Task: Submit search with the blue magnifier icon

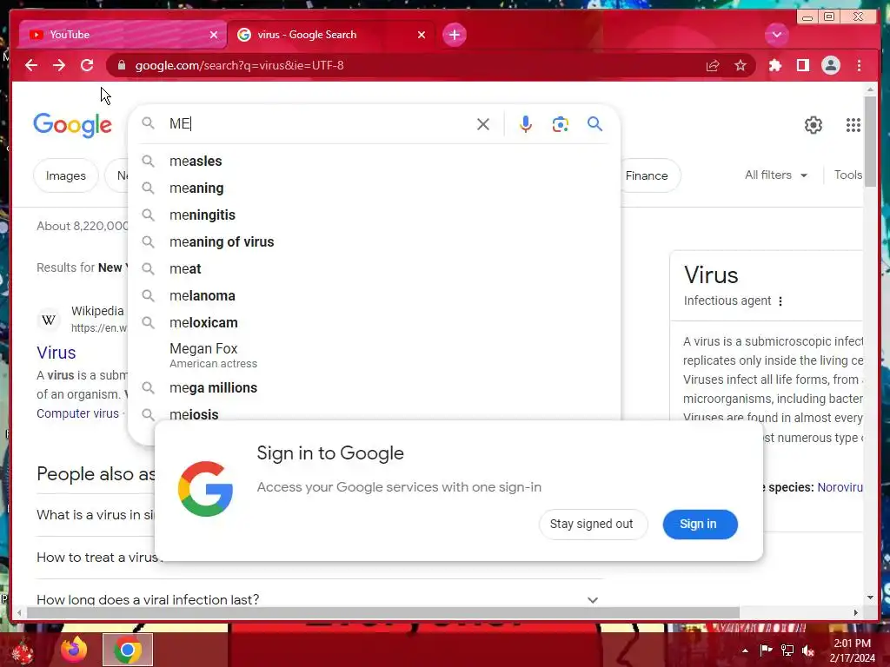Action: (594, 123)
